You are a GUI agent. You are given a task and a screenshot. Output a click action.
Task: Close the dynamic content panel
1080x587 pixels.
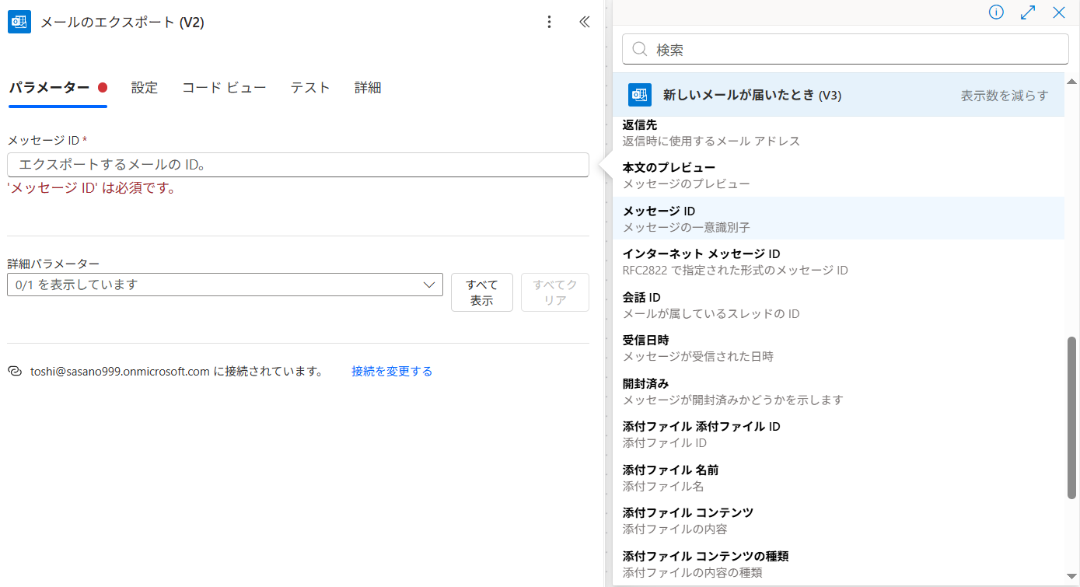(x=1058, y=12)
